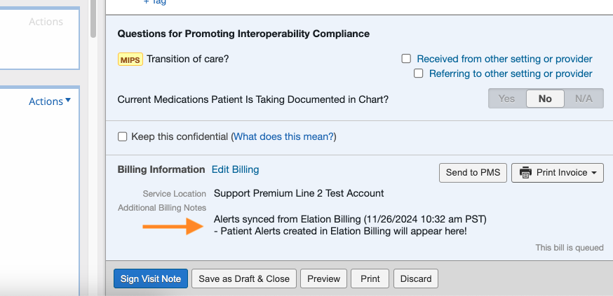Click the Print button in bottom bar
Image resolution: width=613 pixels, height=296 pixels.
pyautogui.click(x=370, y=279)
